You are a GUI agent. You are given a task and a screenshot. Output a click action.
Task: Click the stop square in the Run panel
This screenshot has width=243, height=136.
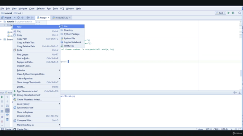[x=2, y=102]
